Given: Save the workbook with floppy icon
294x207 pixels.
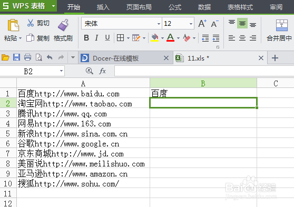Looking at the screenshot, I should coord(16,57).
